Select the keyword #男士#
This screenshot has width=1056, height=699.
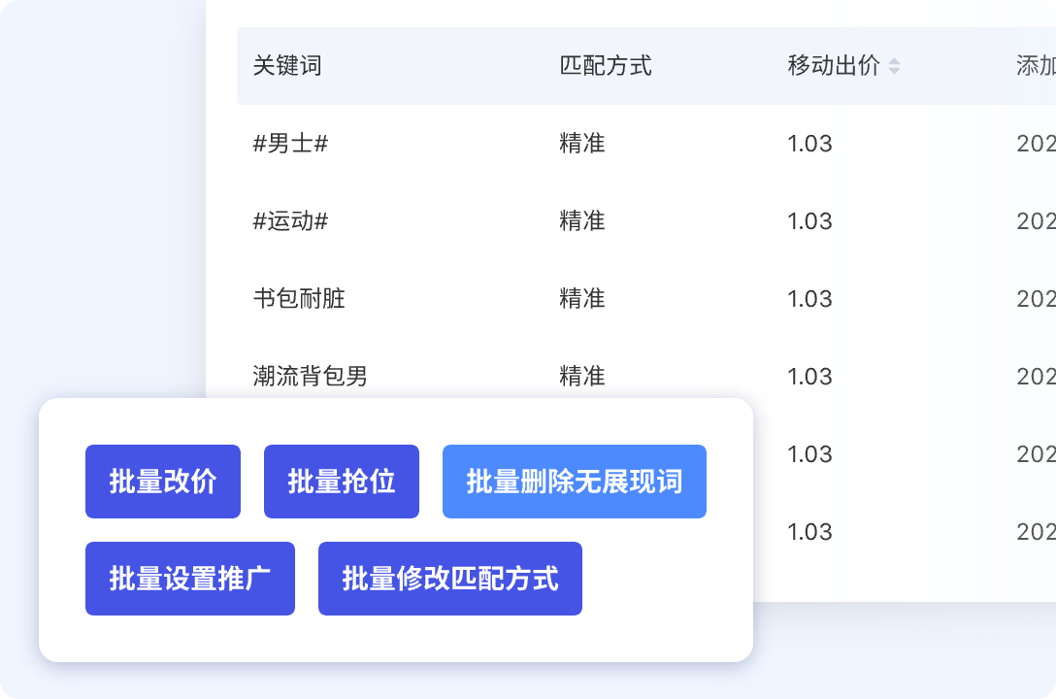click(289, 143)
